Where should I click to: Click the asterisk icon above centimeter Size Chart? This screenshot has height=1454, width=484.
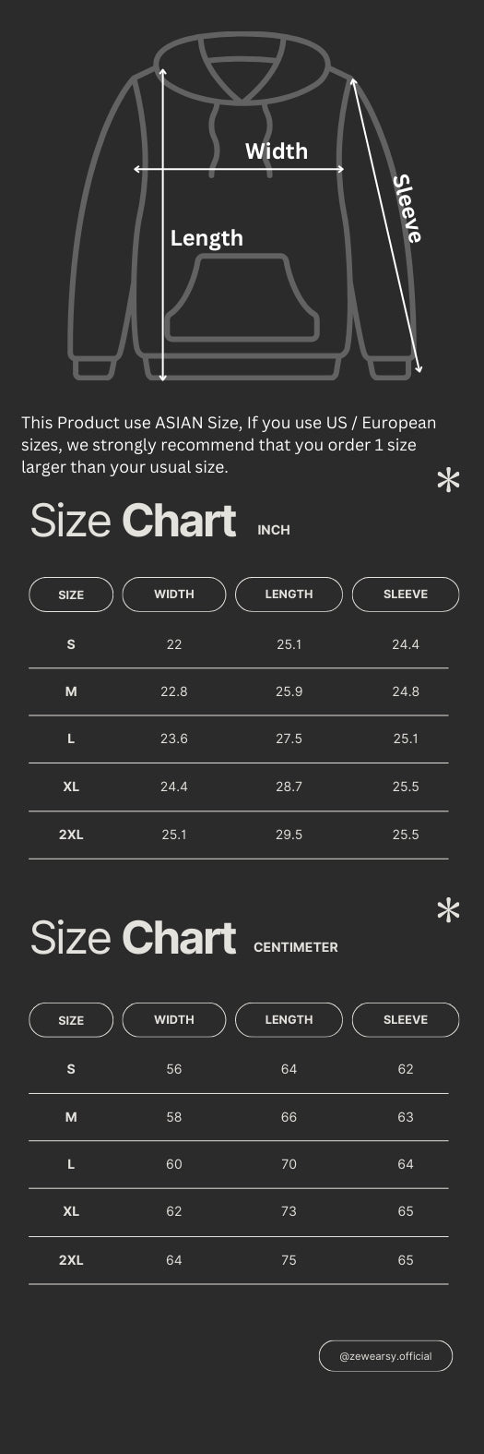(448, 910)
